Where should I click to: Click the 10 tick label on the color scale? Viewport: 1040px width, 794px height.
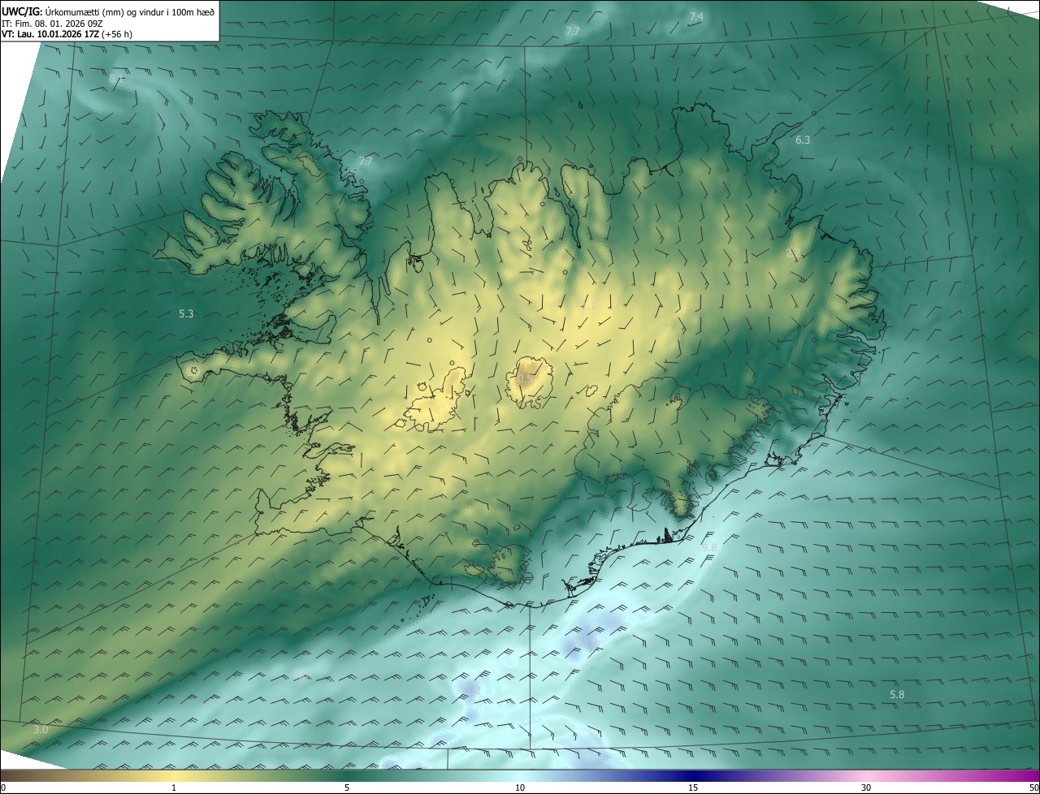coord(520,788)
